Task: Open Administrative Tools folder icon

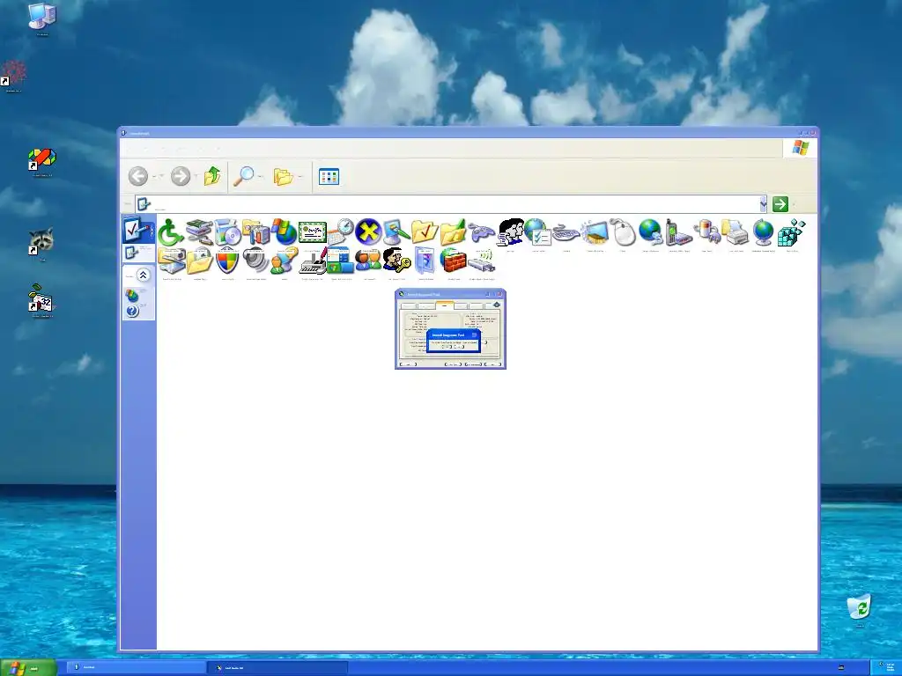Action: coord(255,232)
